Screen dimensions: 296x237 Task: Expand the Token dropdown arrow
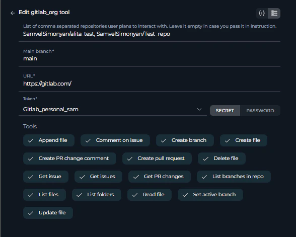[199, 110]
